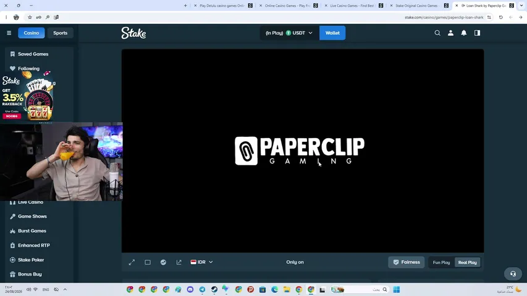This screenshot has width=527, height=296.
Task: Select the Casino tab
Action: 32,33
